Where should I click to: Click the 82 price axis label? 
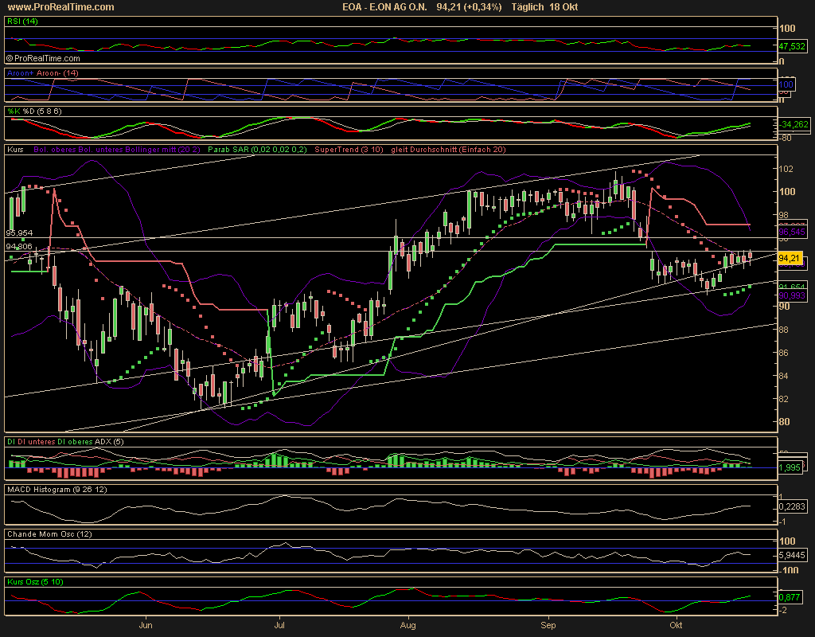784,399
